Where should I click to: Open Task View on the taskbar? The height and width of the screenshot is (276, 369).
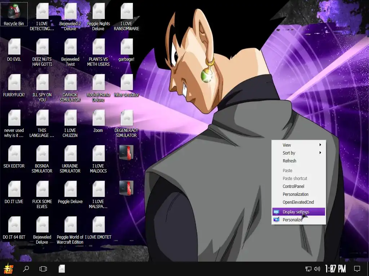(43, 269)
